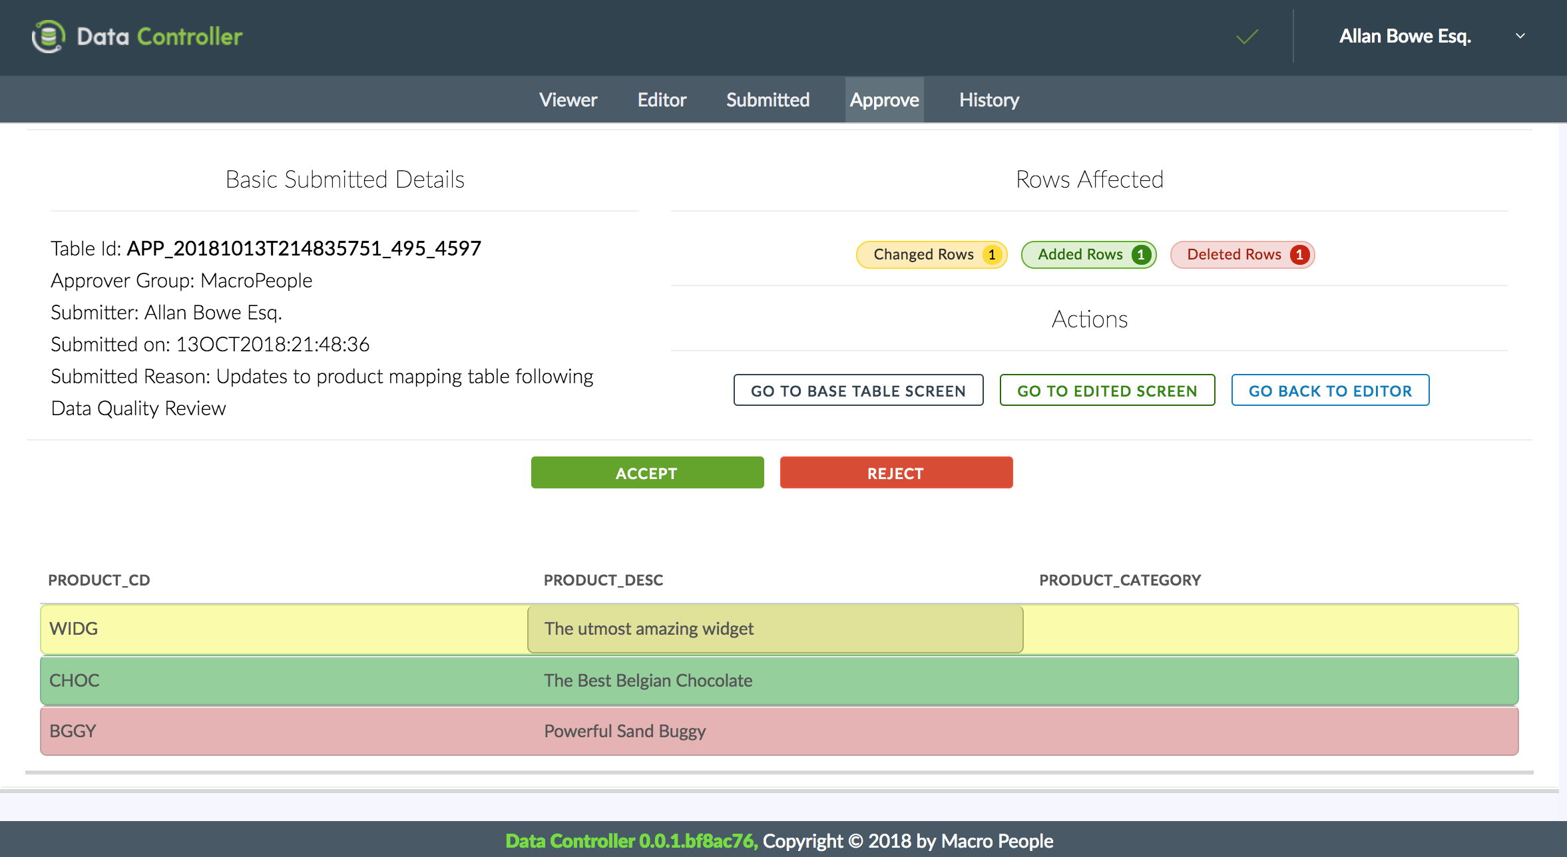The image size is (1567, 857).
Task: Click the PRODUCT_CATEGORY column header
Action: click(1120, 580)
